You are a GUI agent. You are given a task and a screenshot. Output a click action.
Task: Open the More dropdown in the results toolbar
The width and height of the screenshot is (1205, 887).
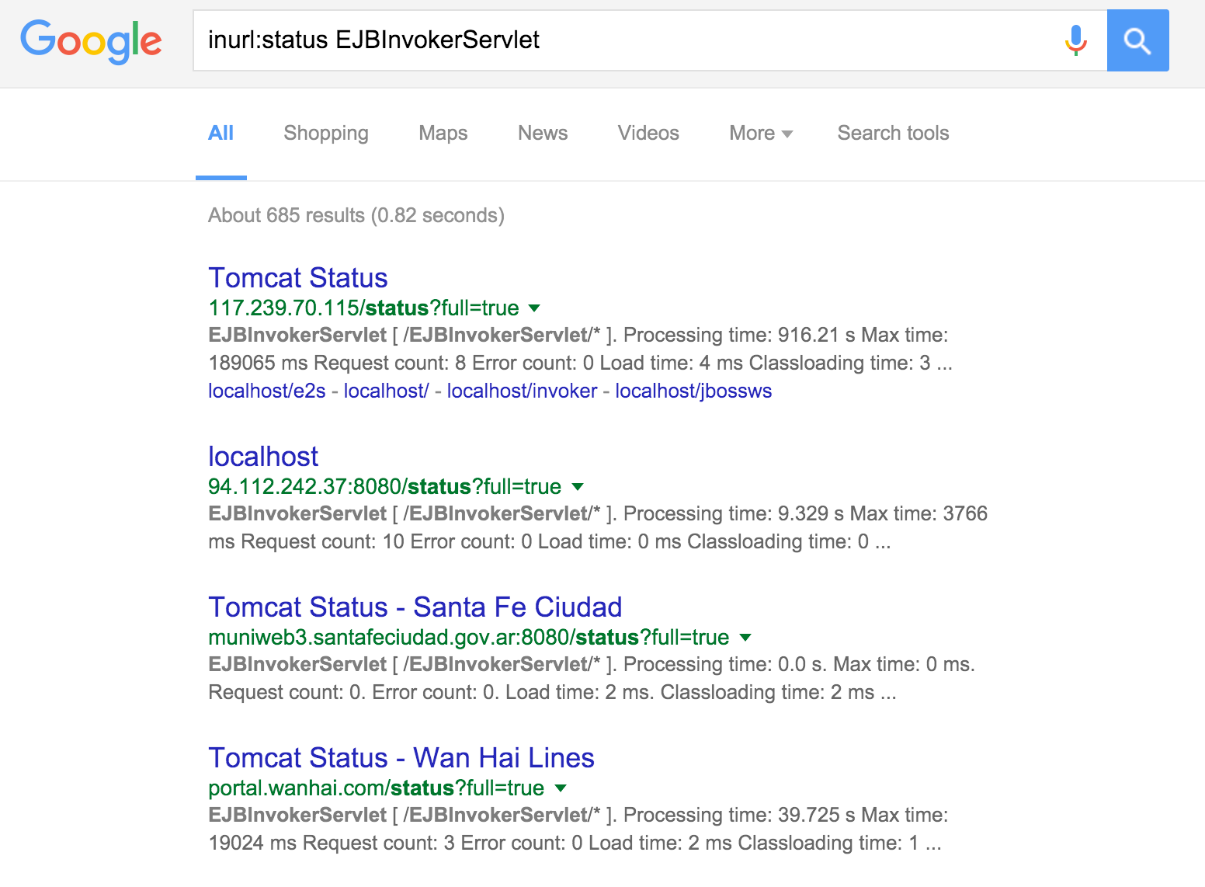tap(759, 133)
